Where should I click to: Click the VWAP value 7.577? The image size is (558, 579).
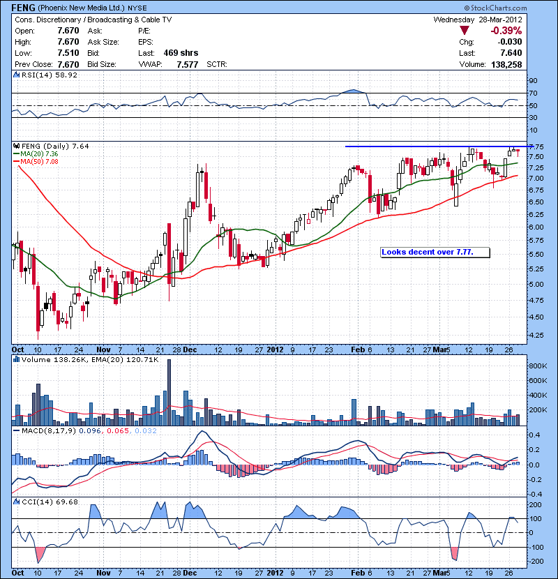187,65
